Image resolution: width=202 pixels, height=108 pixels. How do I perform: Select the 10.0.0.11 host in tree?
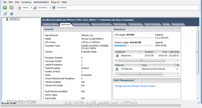(x=15, y=19)
